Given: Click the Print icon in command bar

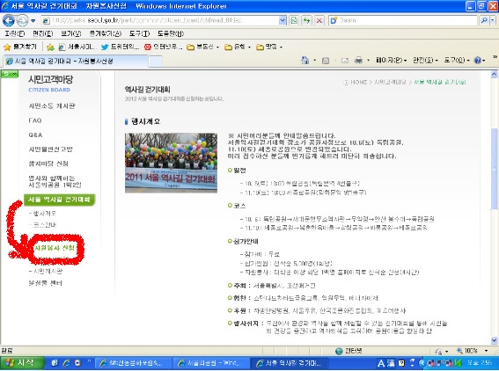Looking at the screenshot, I should tap(358, 60).
